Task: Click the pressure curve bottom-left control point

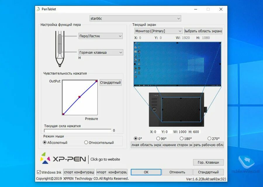Action: click(x=63, y=114)
